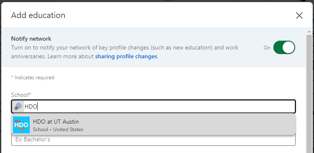Click the placeholder school icon in School field
This screenshot has height=153, width=314.
pos(18,106)
